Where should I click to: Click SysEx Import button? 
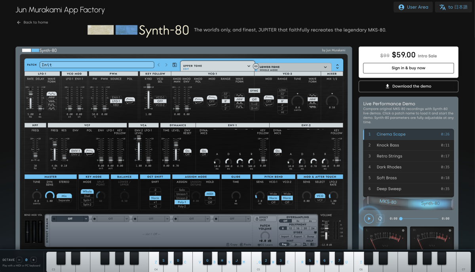point(285,236)
